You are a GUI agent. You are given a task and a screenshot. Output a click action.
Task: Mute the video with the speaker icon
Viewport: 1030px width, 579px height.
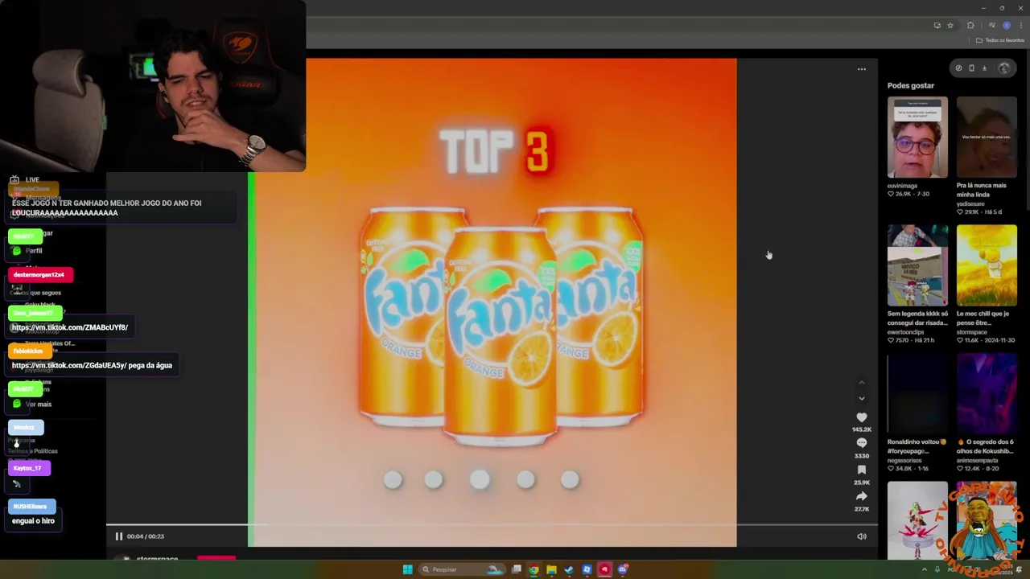(862, 536)
